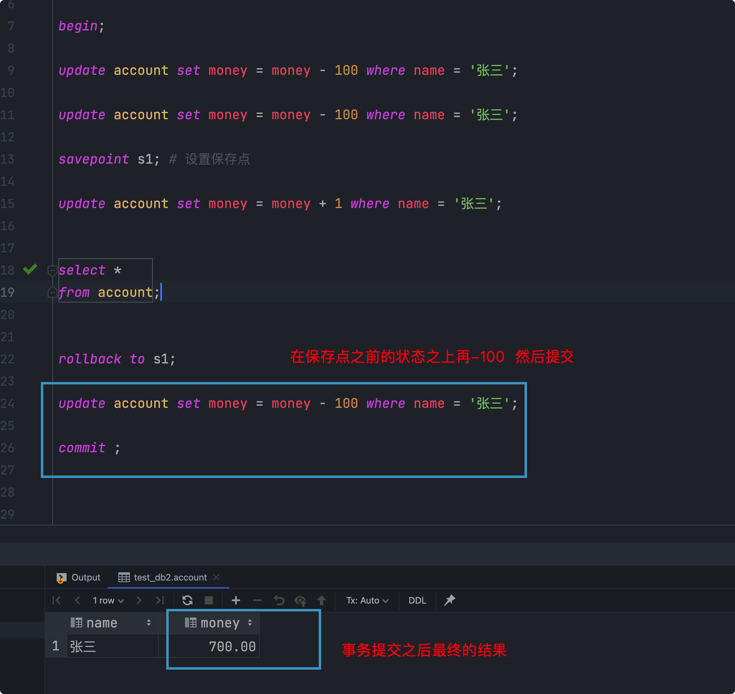
Task: Click the update statement on line 24
Action: point(288,403)
